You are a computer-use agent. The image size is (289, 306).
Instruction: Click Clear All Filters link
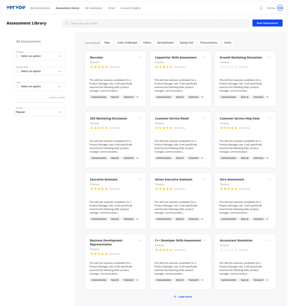point(57,98)
